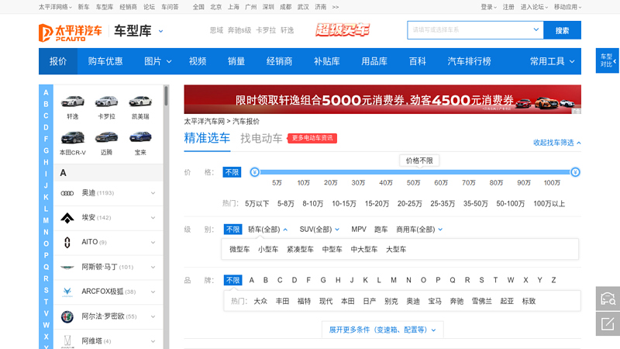The height and width of the screenshot is (349, 620).
Task: Click the 超级买车 promotional logo
Action: click(343, 30)
